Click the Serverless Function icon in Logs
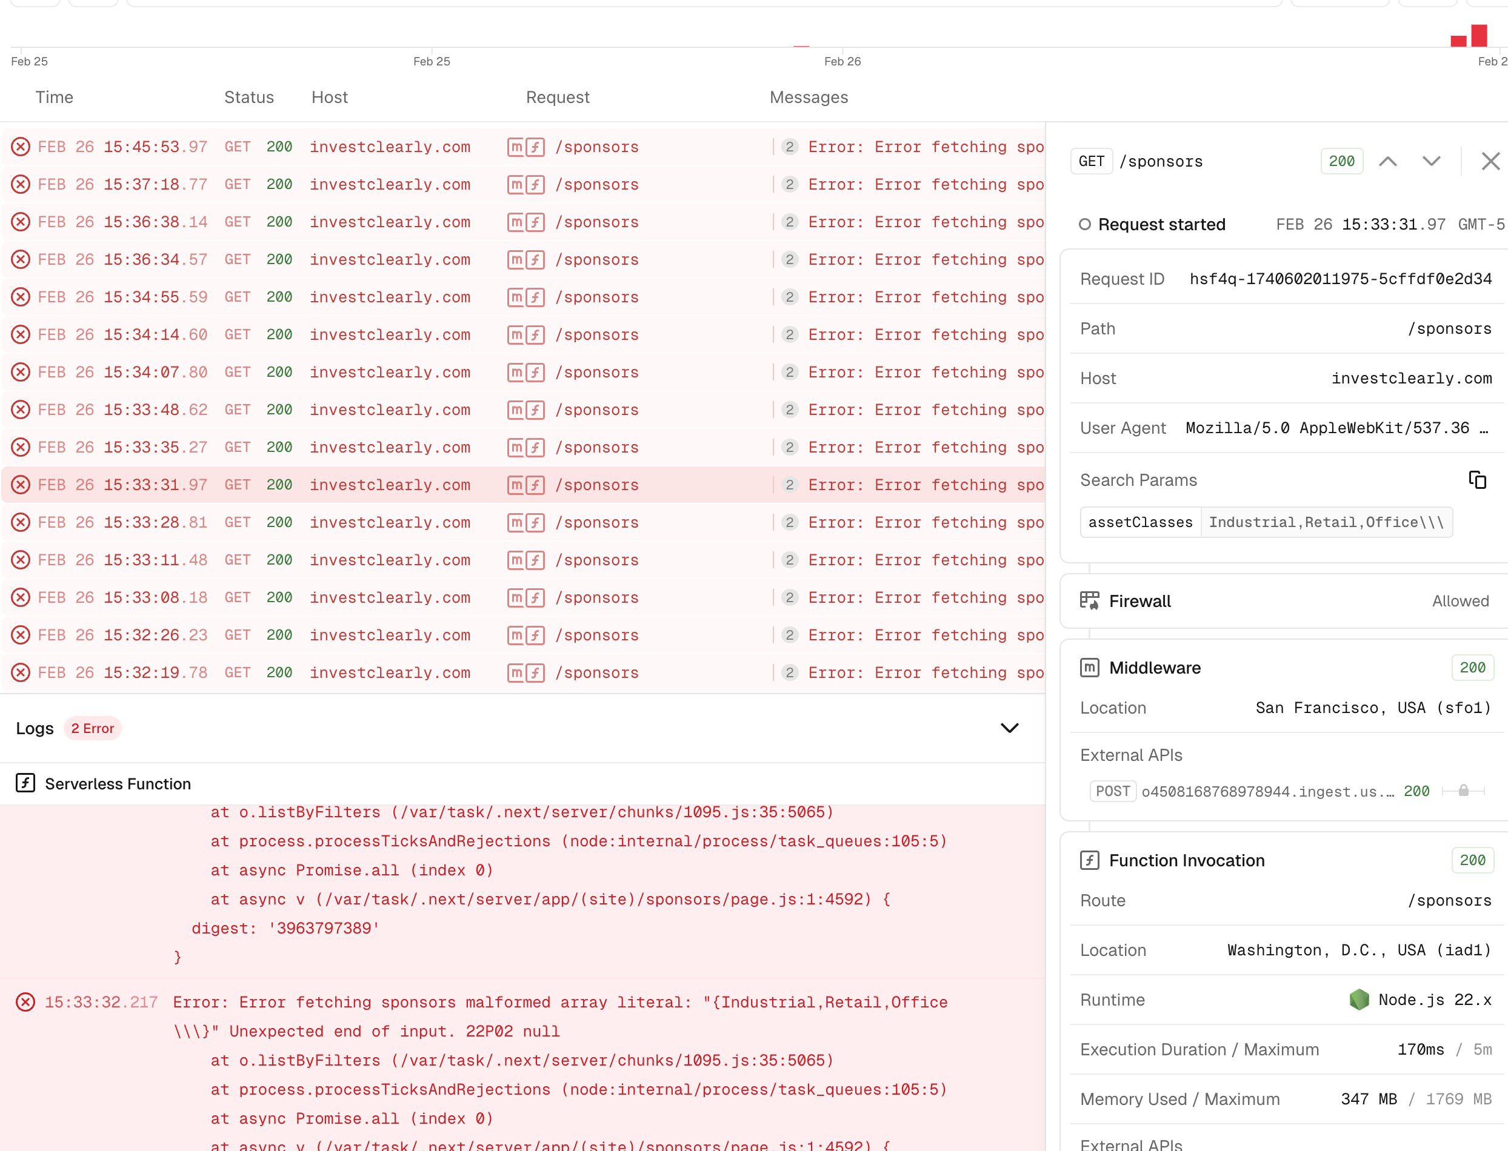This screenshot has height=1151, width=1508. click(x=25, y=783)
